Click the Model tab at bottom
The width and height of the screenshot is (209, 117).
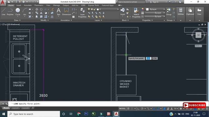click(6, 108)
